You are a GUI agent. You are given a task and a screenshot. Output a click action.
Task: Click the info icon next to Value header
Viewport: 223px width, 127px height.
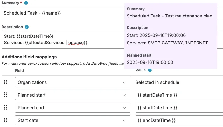tap(150, 70)
